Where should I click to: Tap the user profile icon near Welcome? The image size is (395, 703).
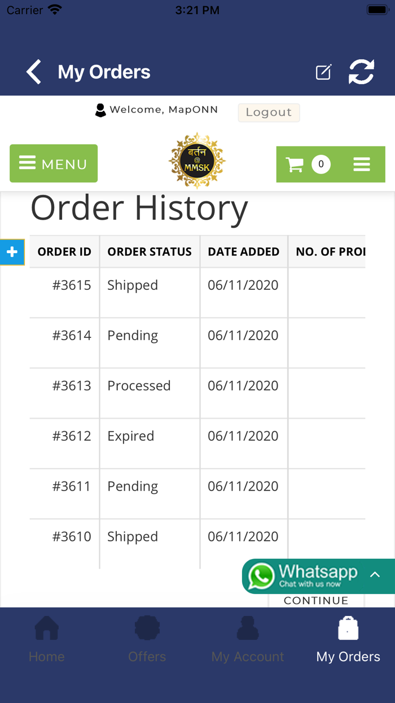[x=100, y=110]
